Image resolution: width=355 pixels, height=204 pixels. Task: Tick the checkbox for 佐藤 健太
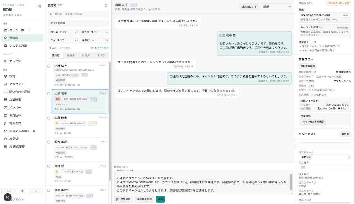tap(49, 118)
